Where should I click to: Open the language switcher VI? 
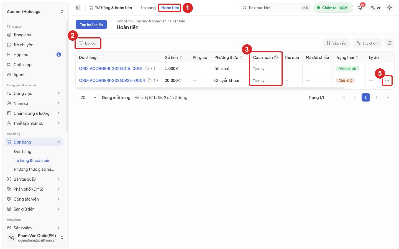click(375, 8)
